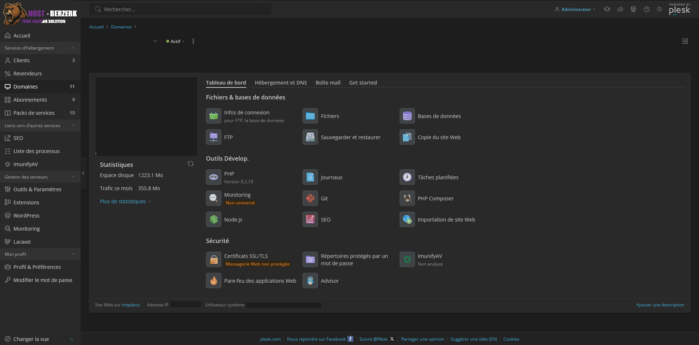This screenshot has width=699, height=345.
Task: Open Importation de site Web icon
Action: coord(407,220)
